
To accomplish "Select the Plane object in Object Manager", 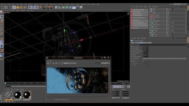I will [x=154, y=19].
